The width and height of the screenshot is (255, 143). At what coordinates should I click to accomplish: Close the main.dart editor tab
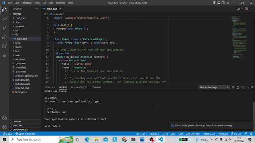[60, 9]
